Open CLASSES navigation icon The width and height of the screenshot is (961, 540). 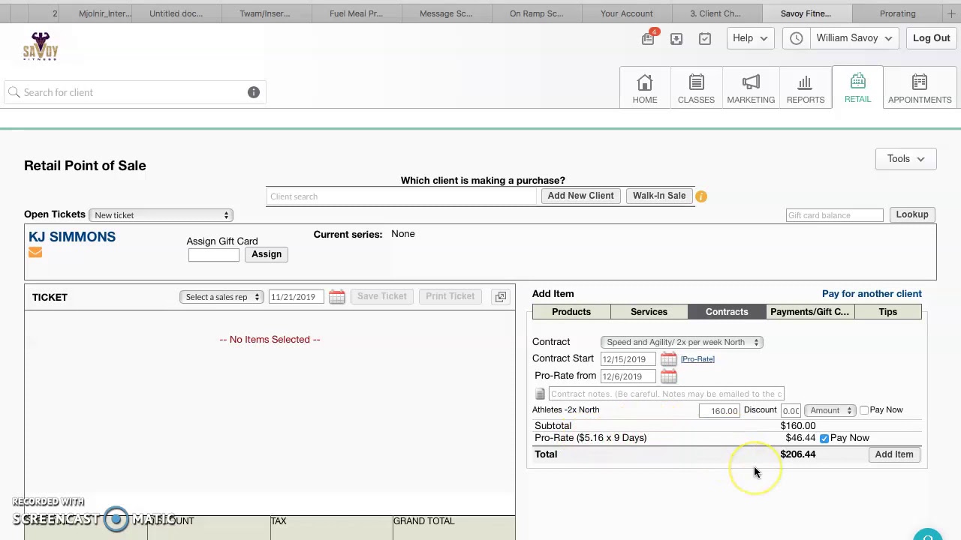tap(696, 88)
